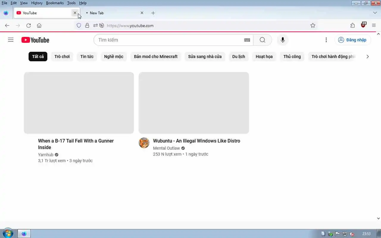Open the browser Home page icon
Viewport: 381px width, 238px height.
pyautogui.click(x=39, y=26)
